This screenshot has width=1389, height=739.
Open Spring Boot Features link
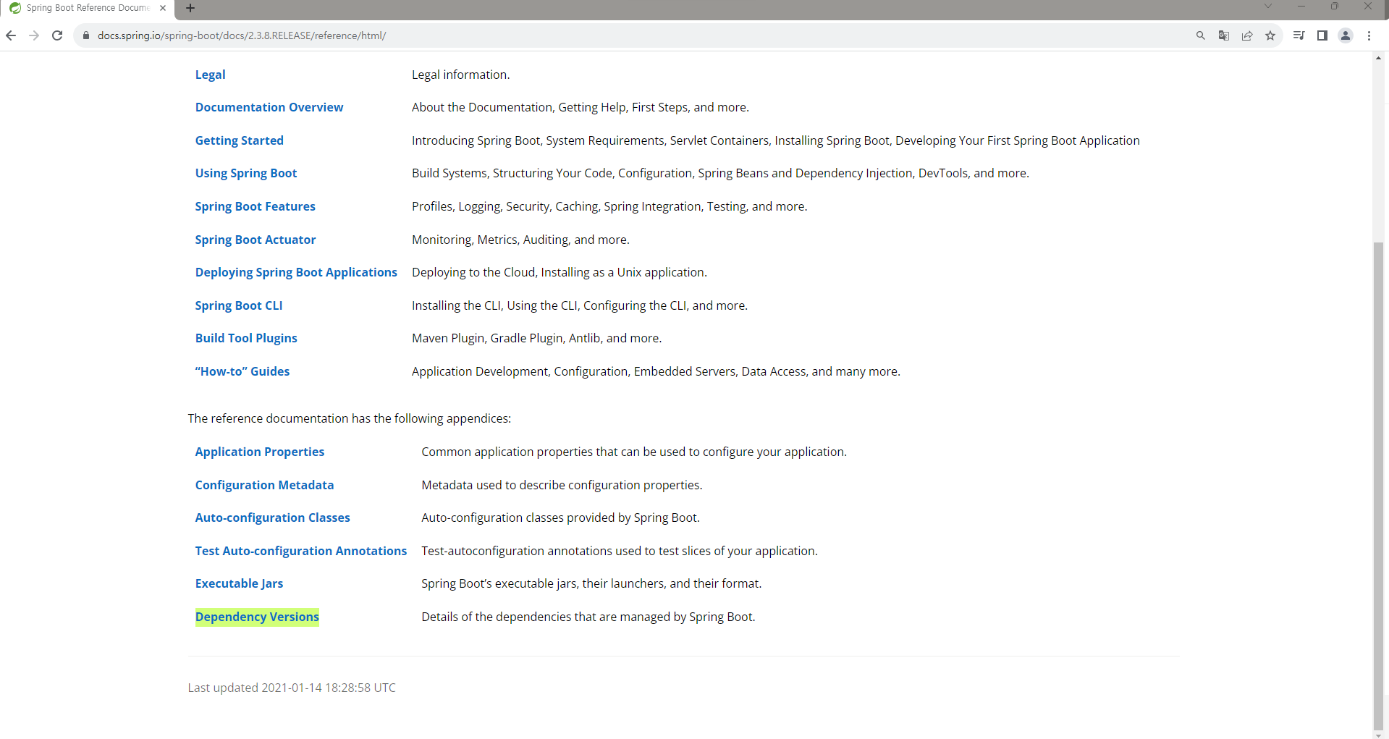tap(255, 206)
